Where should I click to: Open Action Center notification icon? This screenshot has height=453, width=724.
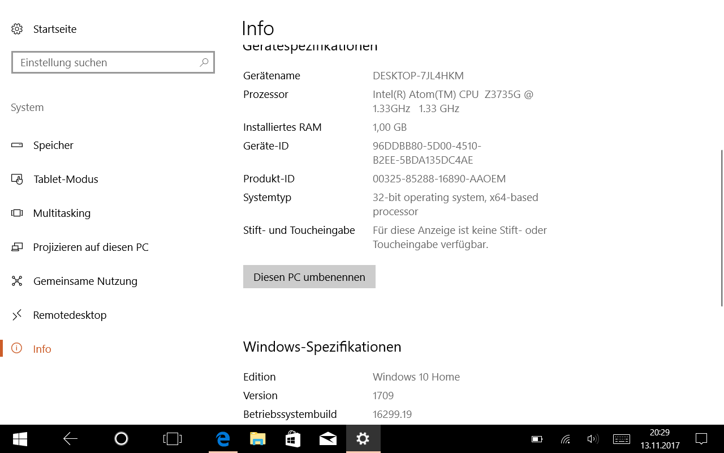point(701,439)
